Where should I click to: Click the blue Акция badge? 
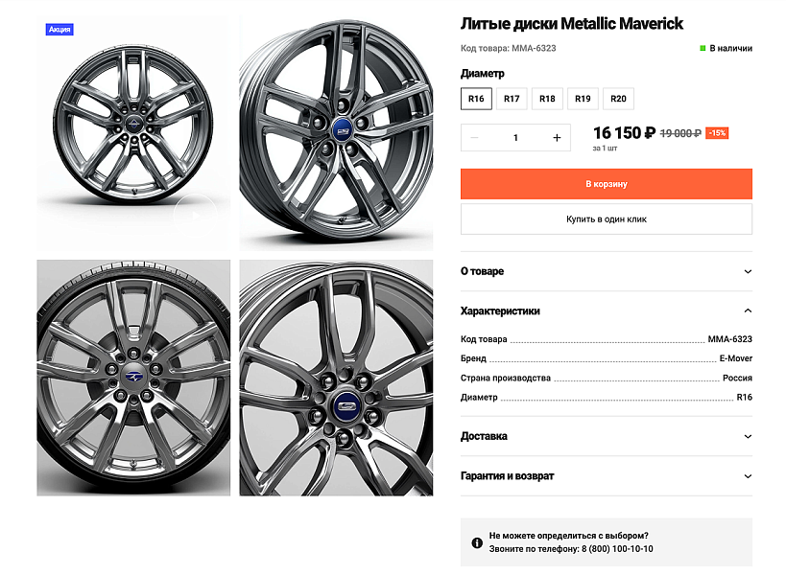point(60,30)
